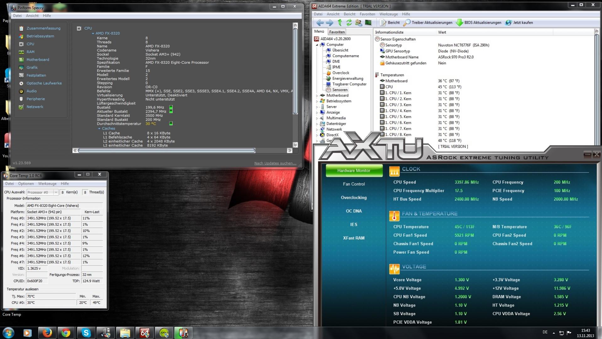Click clock in Windows system tray
The width and height of the screenshot is (602, 339).
[585, 333]
